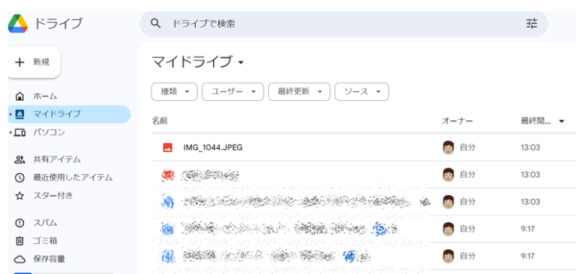
Task: Sort by the 名前 column header
Action: [x=160, y=121]
